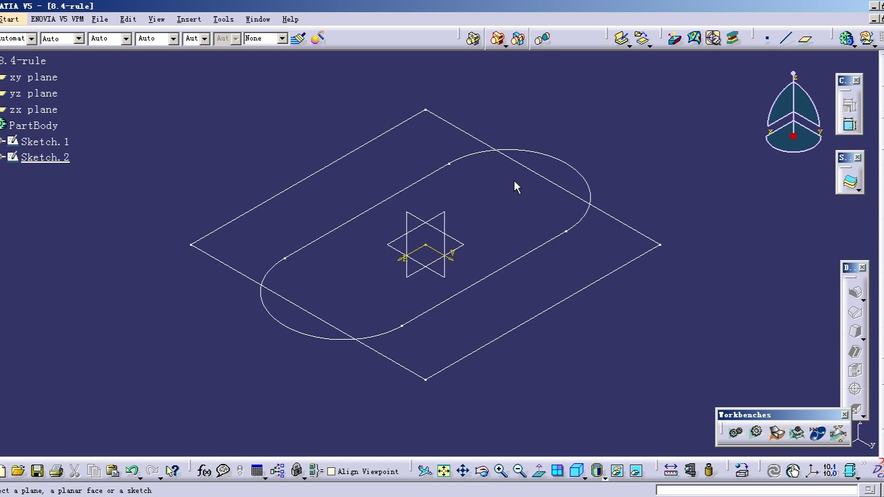The width and height of the screenshot is (884, 497).
Task: Click the Plane tool icon
Action: click(805, 38)
